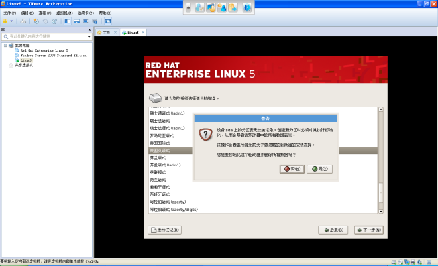Open the power options dropdown arrow beside pause
The height and width of the screenshot is (266, 438).
(11, 21)
